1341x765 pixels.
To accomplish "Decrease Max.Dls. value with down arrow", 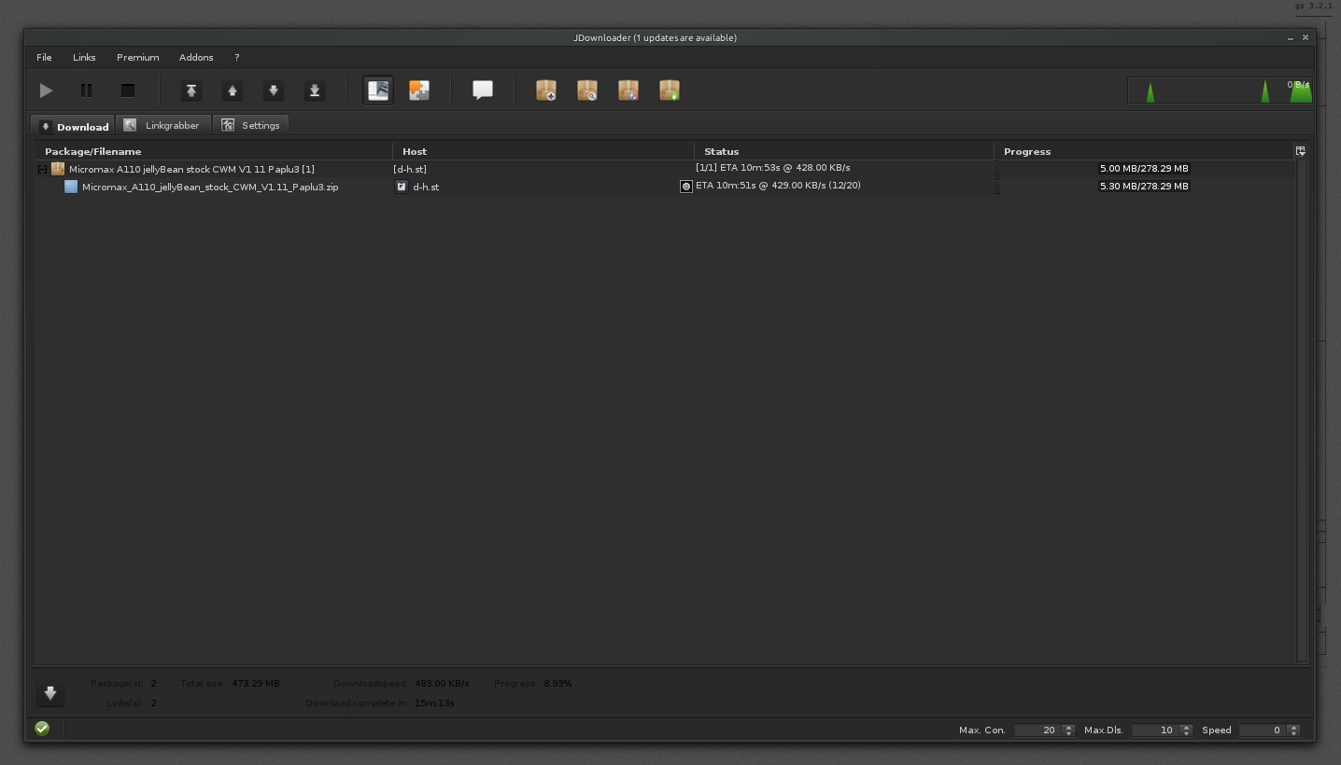I will (1186, 733).
